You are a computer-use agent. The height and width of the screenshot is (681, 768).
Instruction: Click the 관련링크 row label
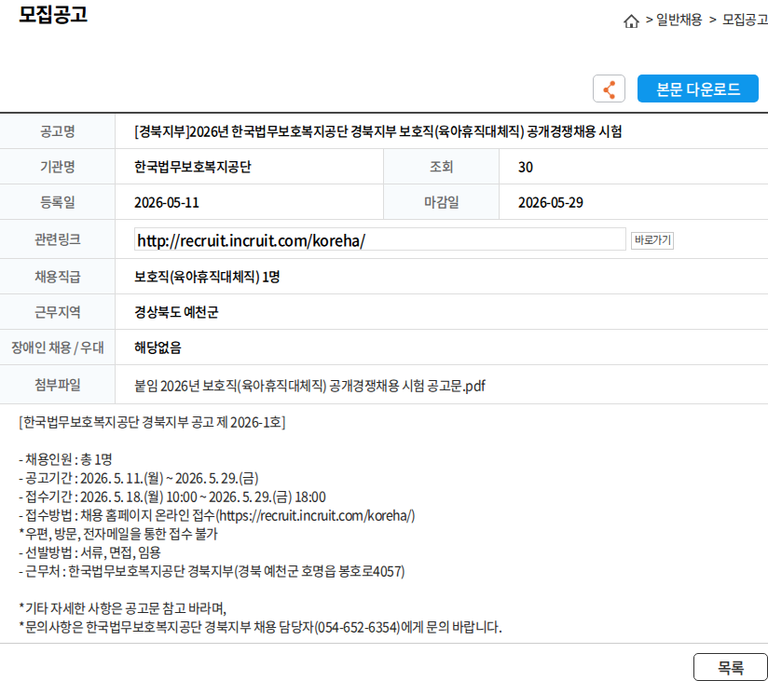(x=57, y=239)
